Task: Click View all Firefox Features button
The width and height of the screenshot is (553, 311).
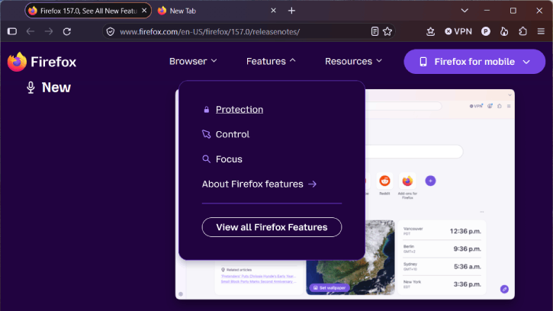Action: (x=272, y=227)
